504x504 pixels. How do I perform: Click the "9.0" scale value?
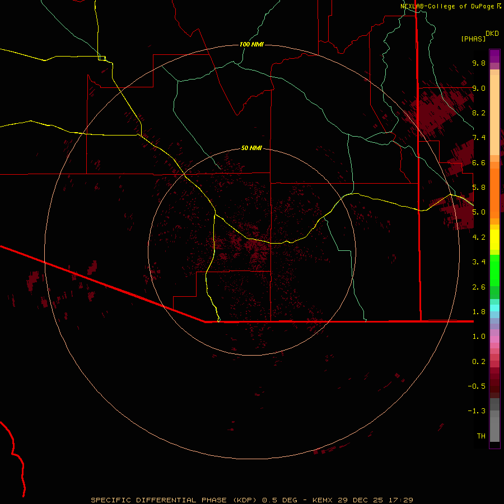tap(479, 88)
